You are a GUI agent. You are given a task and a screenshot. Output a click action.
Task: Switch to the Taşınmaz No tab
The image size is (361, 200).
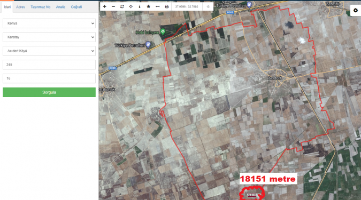(41, 7)
